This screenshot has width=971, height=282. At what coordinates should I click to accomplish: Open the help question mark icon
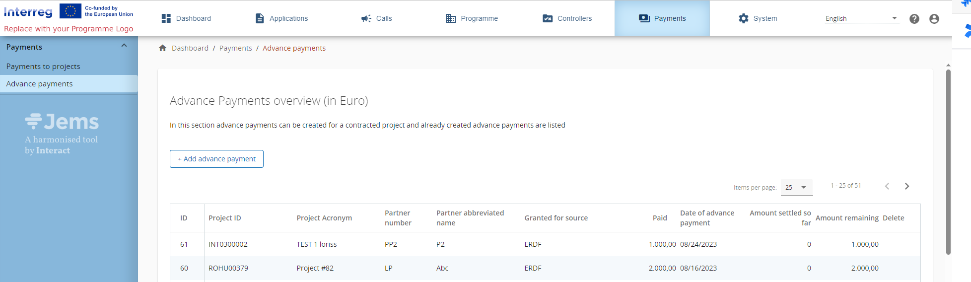914,19
